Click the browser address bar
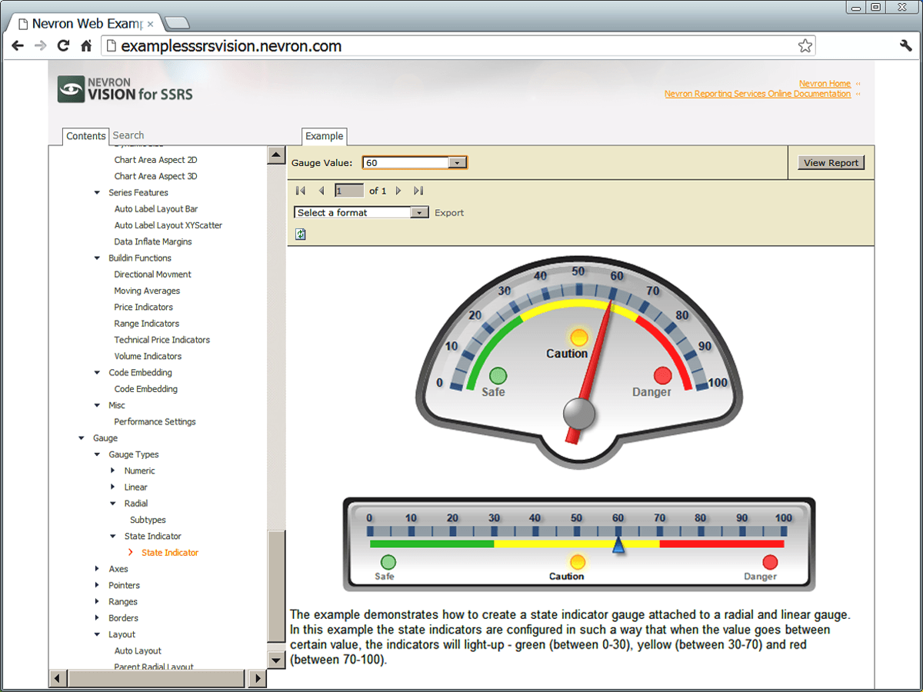This screenshot has height=692, width=923. pyautogui.click(x=458, y=46)
